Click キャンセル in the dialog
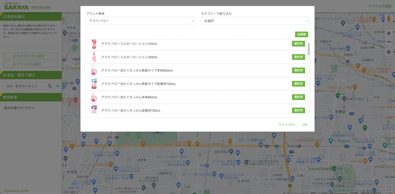 pyautogui.click(x=286, y=125)
